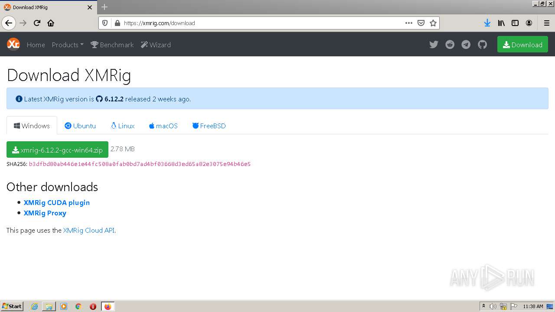Expand Products dropdown in navbar
Viewport: 555px width, 312px height.
click(x=68, y=45)
